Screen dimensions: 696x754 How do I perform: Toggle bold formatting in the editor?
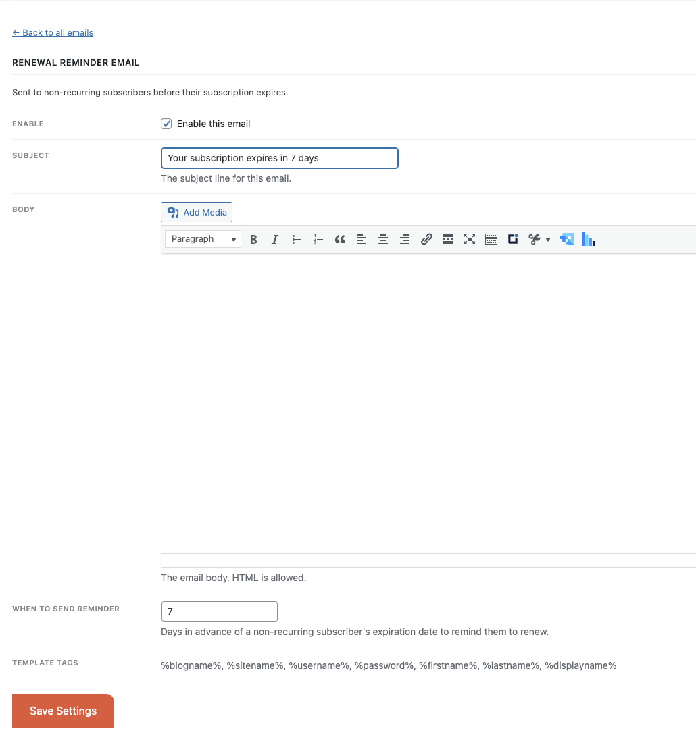click(x=253, y=239)
